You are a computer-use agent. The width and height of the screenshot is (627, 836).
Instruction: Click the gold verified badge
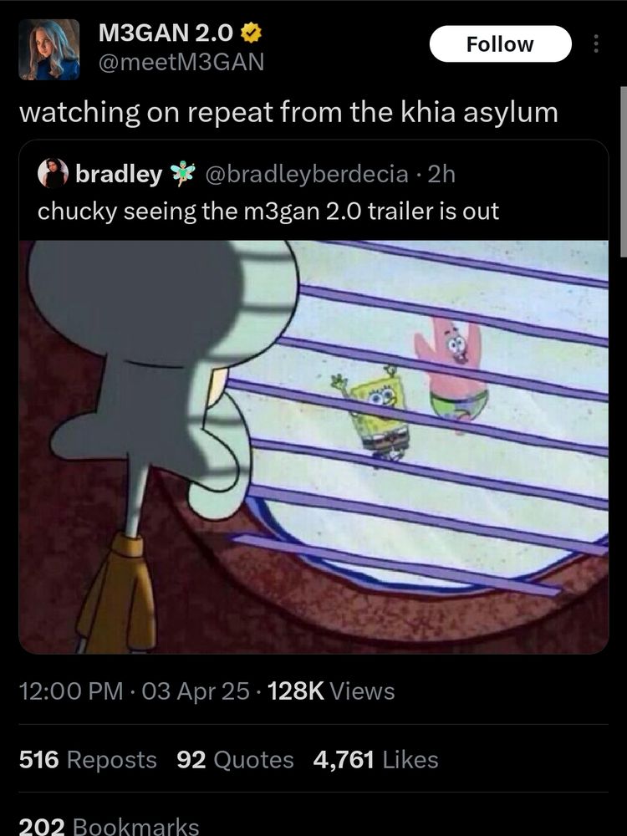251,33
